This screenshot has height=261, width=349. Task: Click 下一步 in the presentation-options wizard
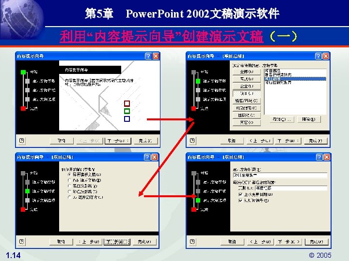289,242
